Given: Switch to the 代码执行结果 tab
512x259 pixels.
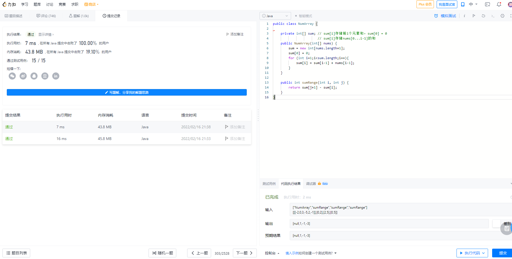Looking at the screenshot, I should coord(291,184).
